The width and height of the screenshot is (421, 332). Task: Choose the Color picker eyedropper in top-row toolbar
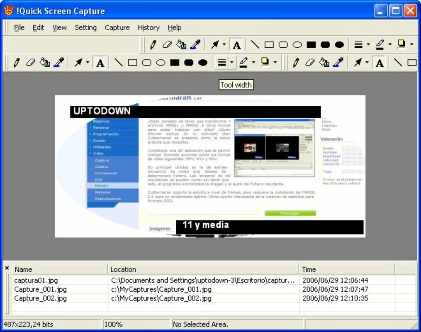coord(195,45)
